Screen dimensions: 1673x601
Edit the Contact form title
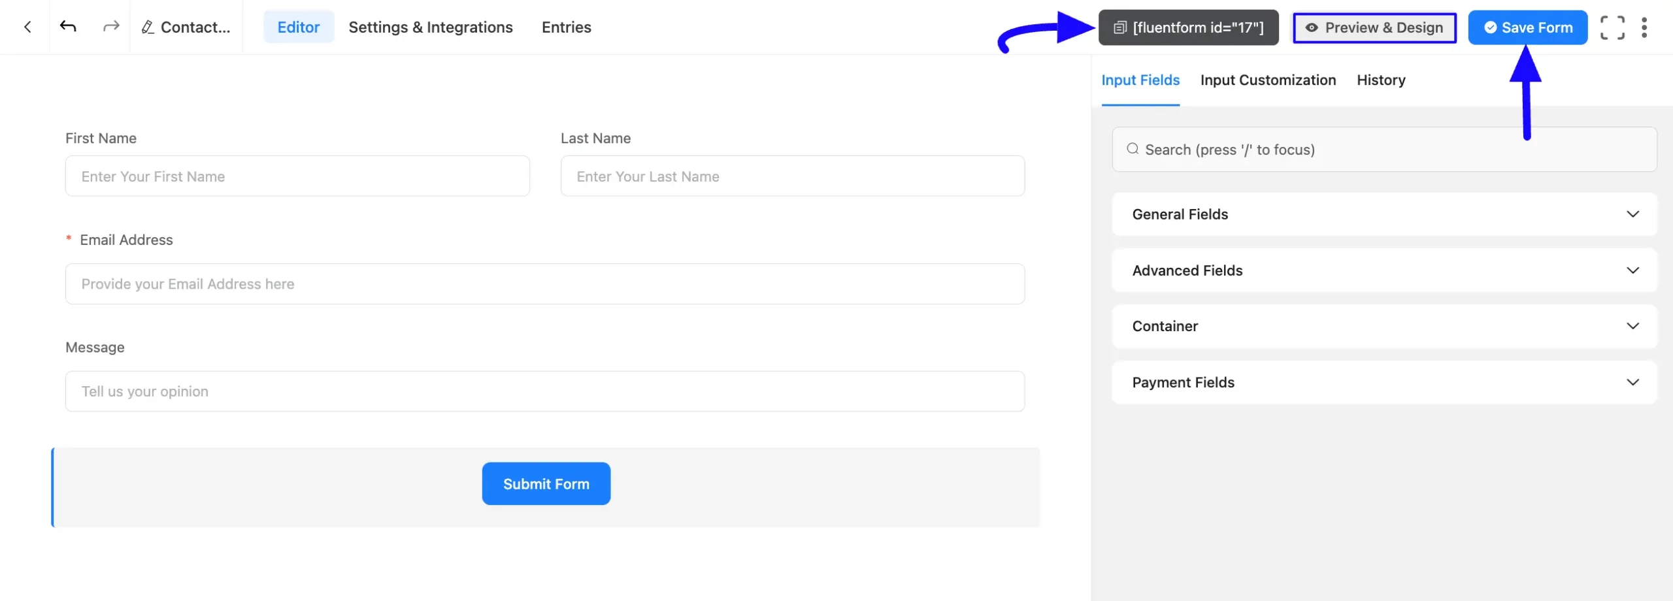pos(186,27)
